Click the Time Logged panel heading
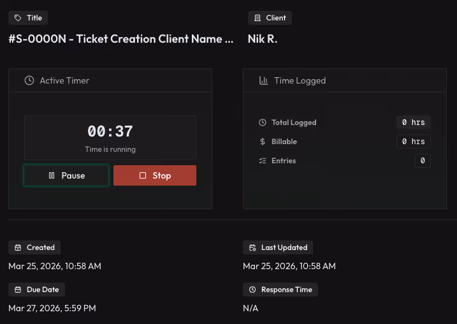457x324 pixels. (x=300, y=80)
